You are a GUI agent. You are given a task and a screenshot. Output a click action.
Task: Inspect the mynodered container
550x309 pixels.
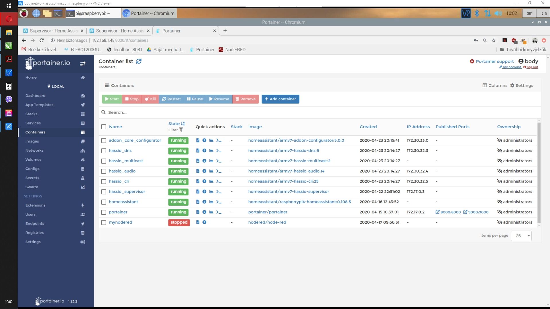[x=204, y=222]
